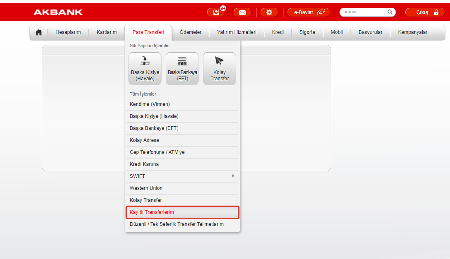Click the Kolay Transfer shortcut tile
Screen dimensions: 450x259
click(x=220, y=69)
